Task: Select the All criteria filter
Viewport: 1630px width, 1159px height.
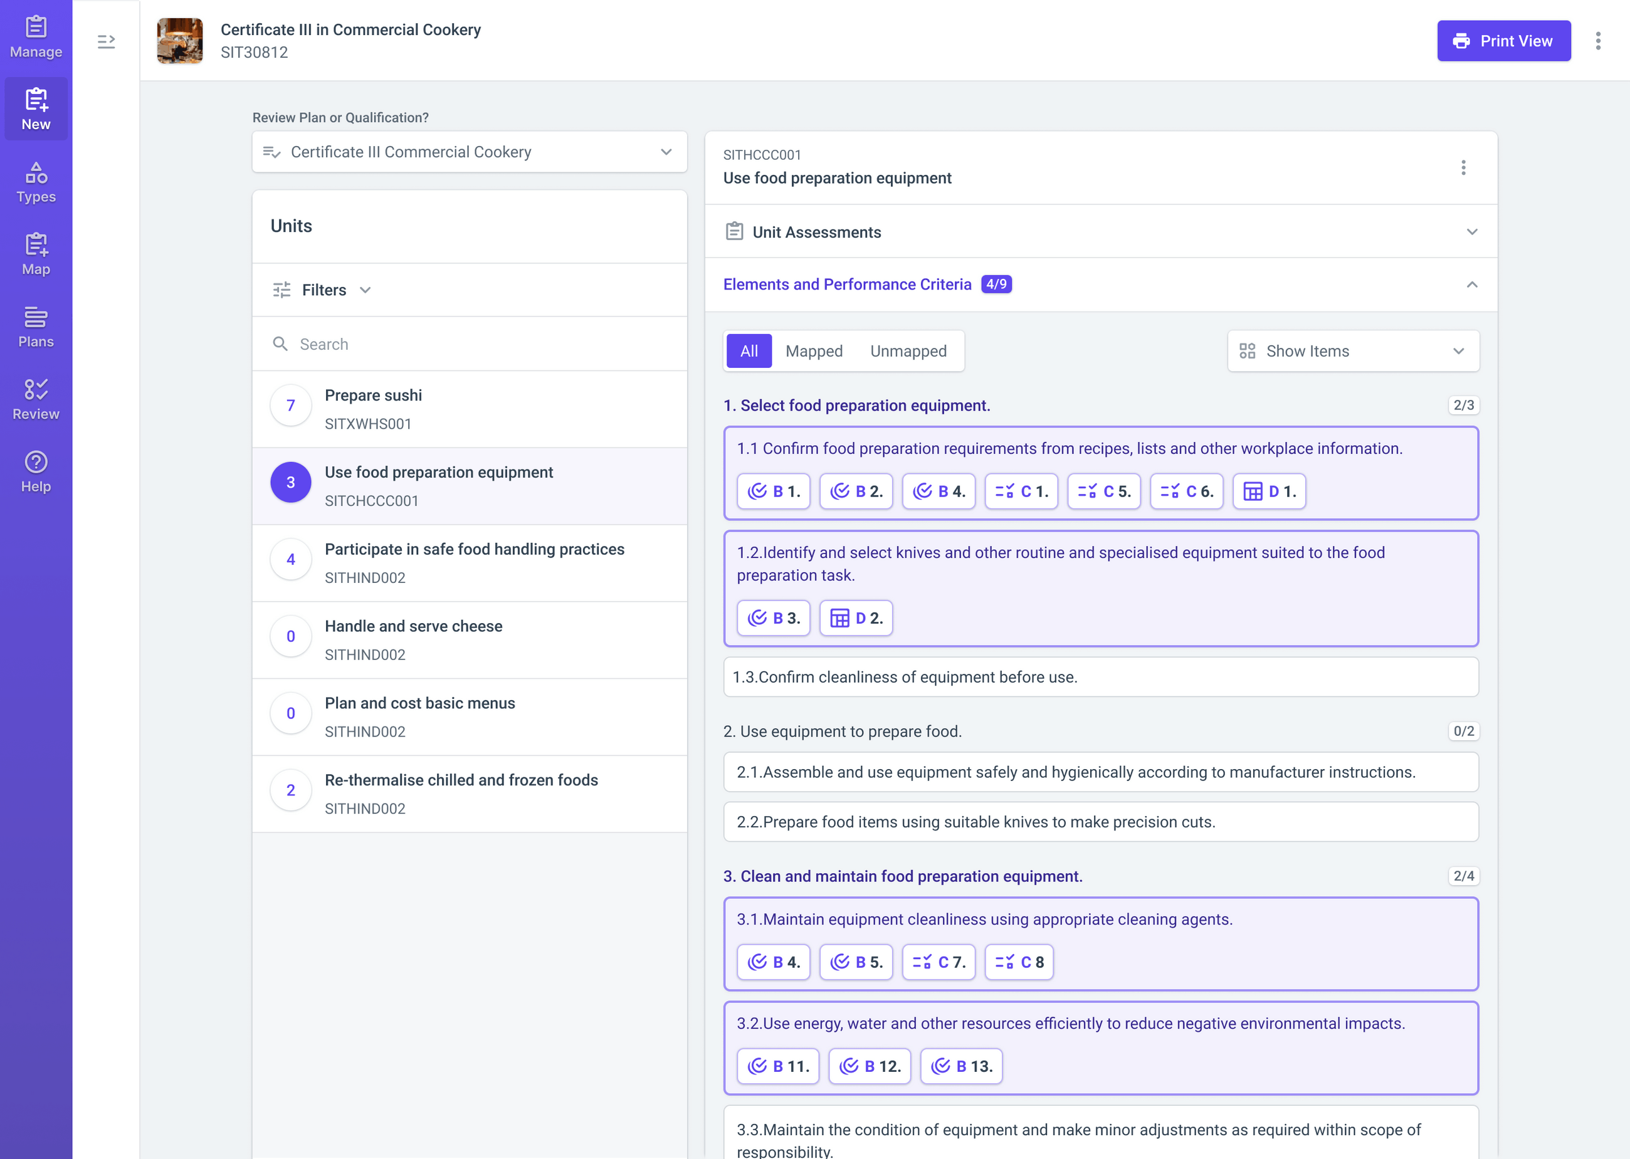Action: click(x=749, y=351)
